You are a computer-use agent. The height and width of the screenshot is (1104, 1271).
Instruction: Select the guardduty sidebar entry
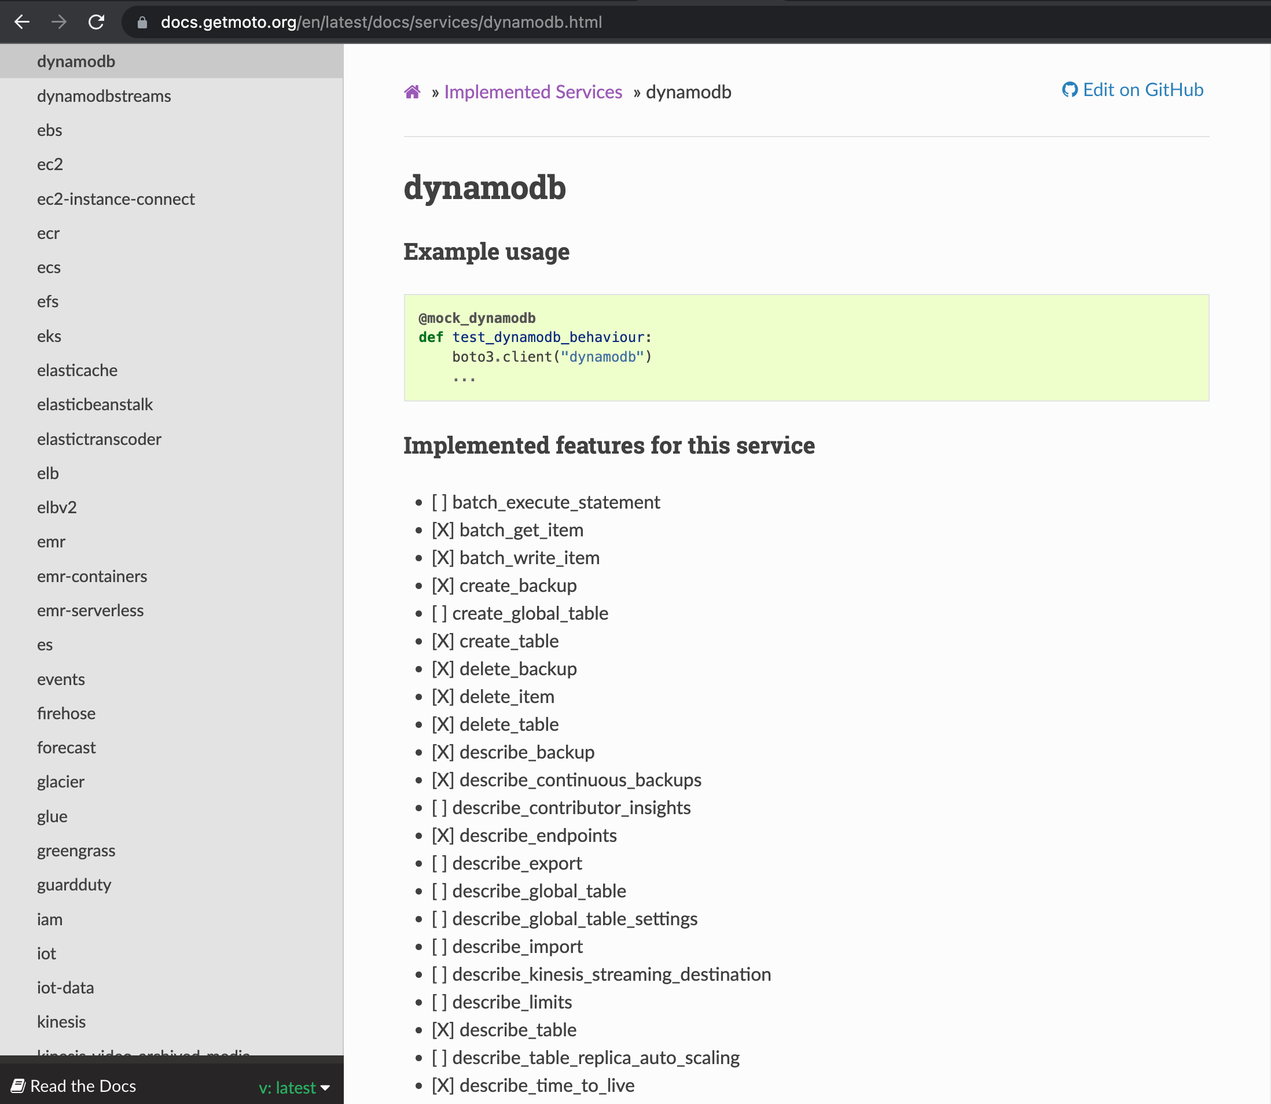pos(74,885)
